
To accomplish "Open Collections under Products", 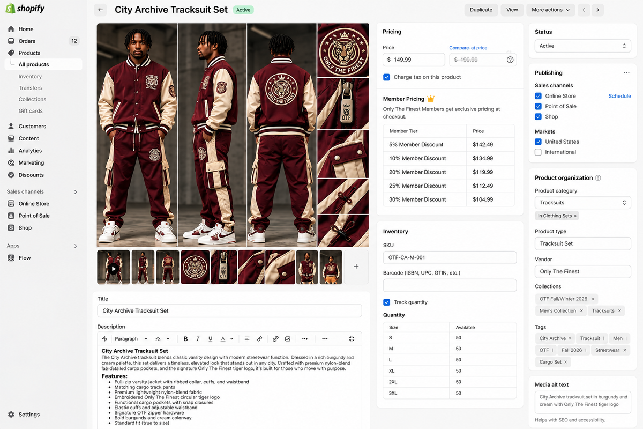I will (x=32, y=99).
